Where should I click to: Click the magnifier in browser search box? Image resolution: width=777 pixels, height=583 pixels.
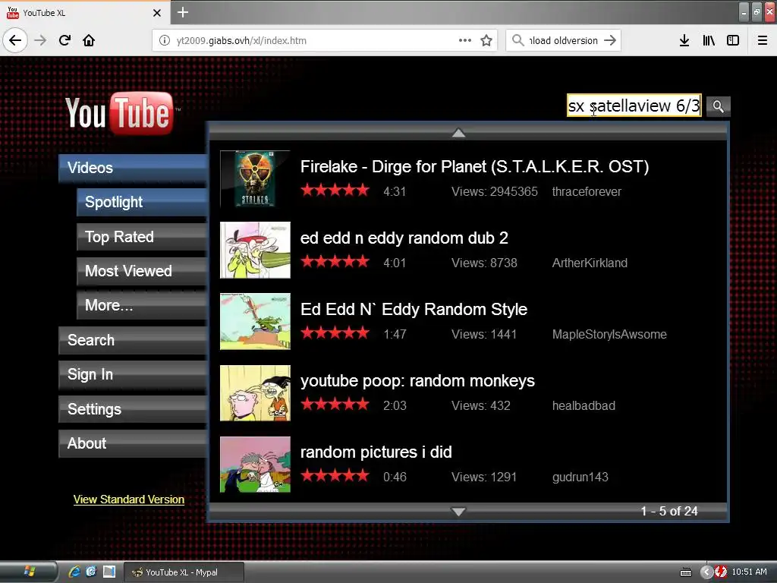tap(517, 40)
